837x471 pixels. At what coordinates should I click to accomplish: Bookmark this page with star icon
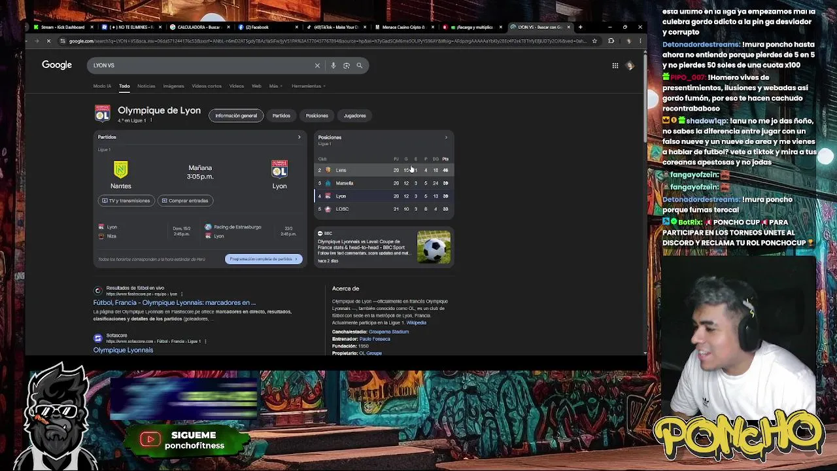pos(594,41)
